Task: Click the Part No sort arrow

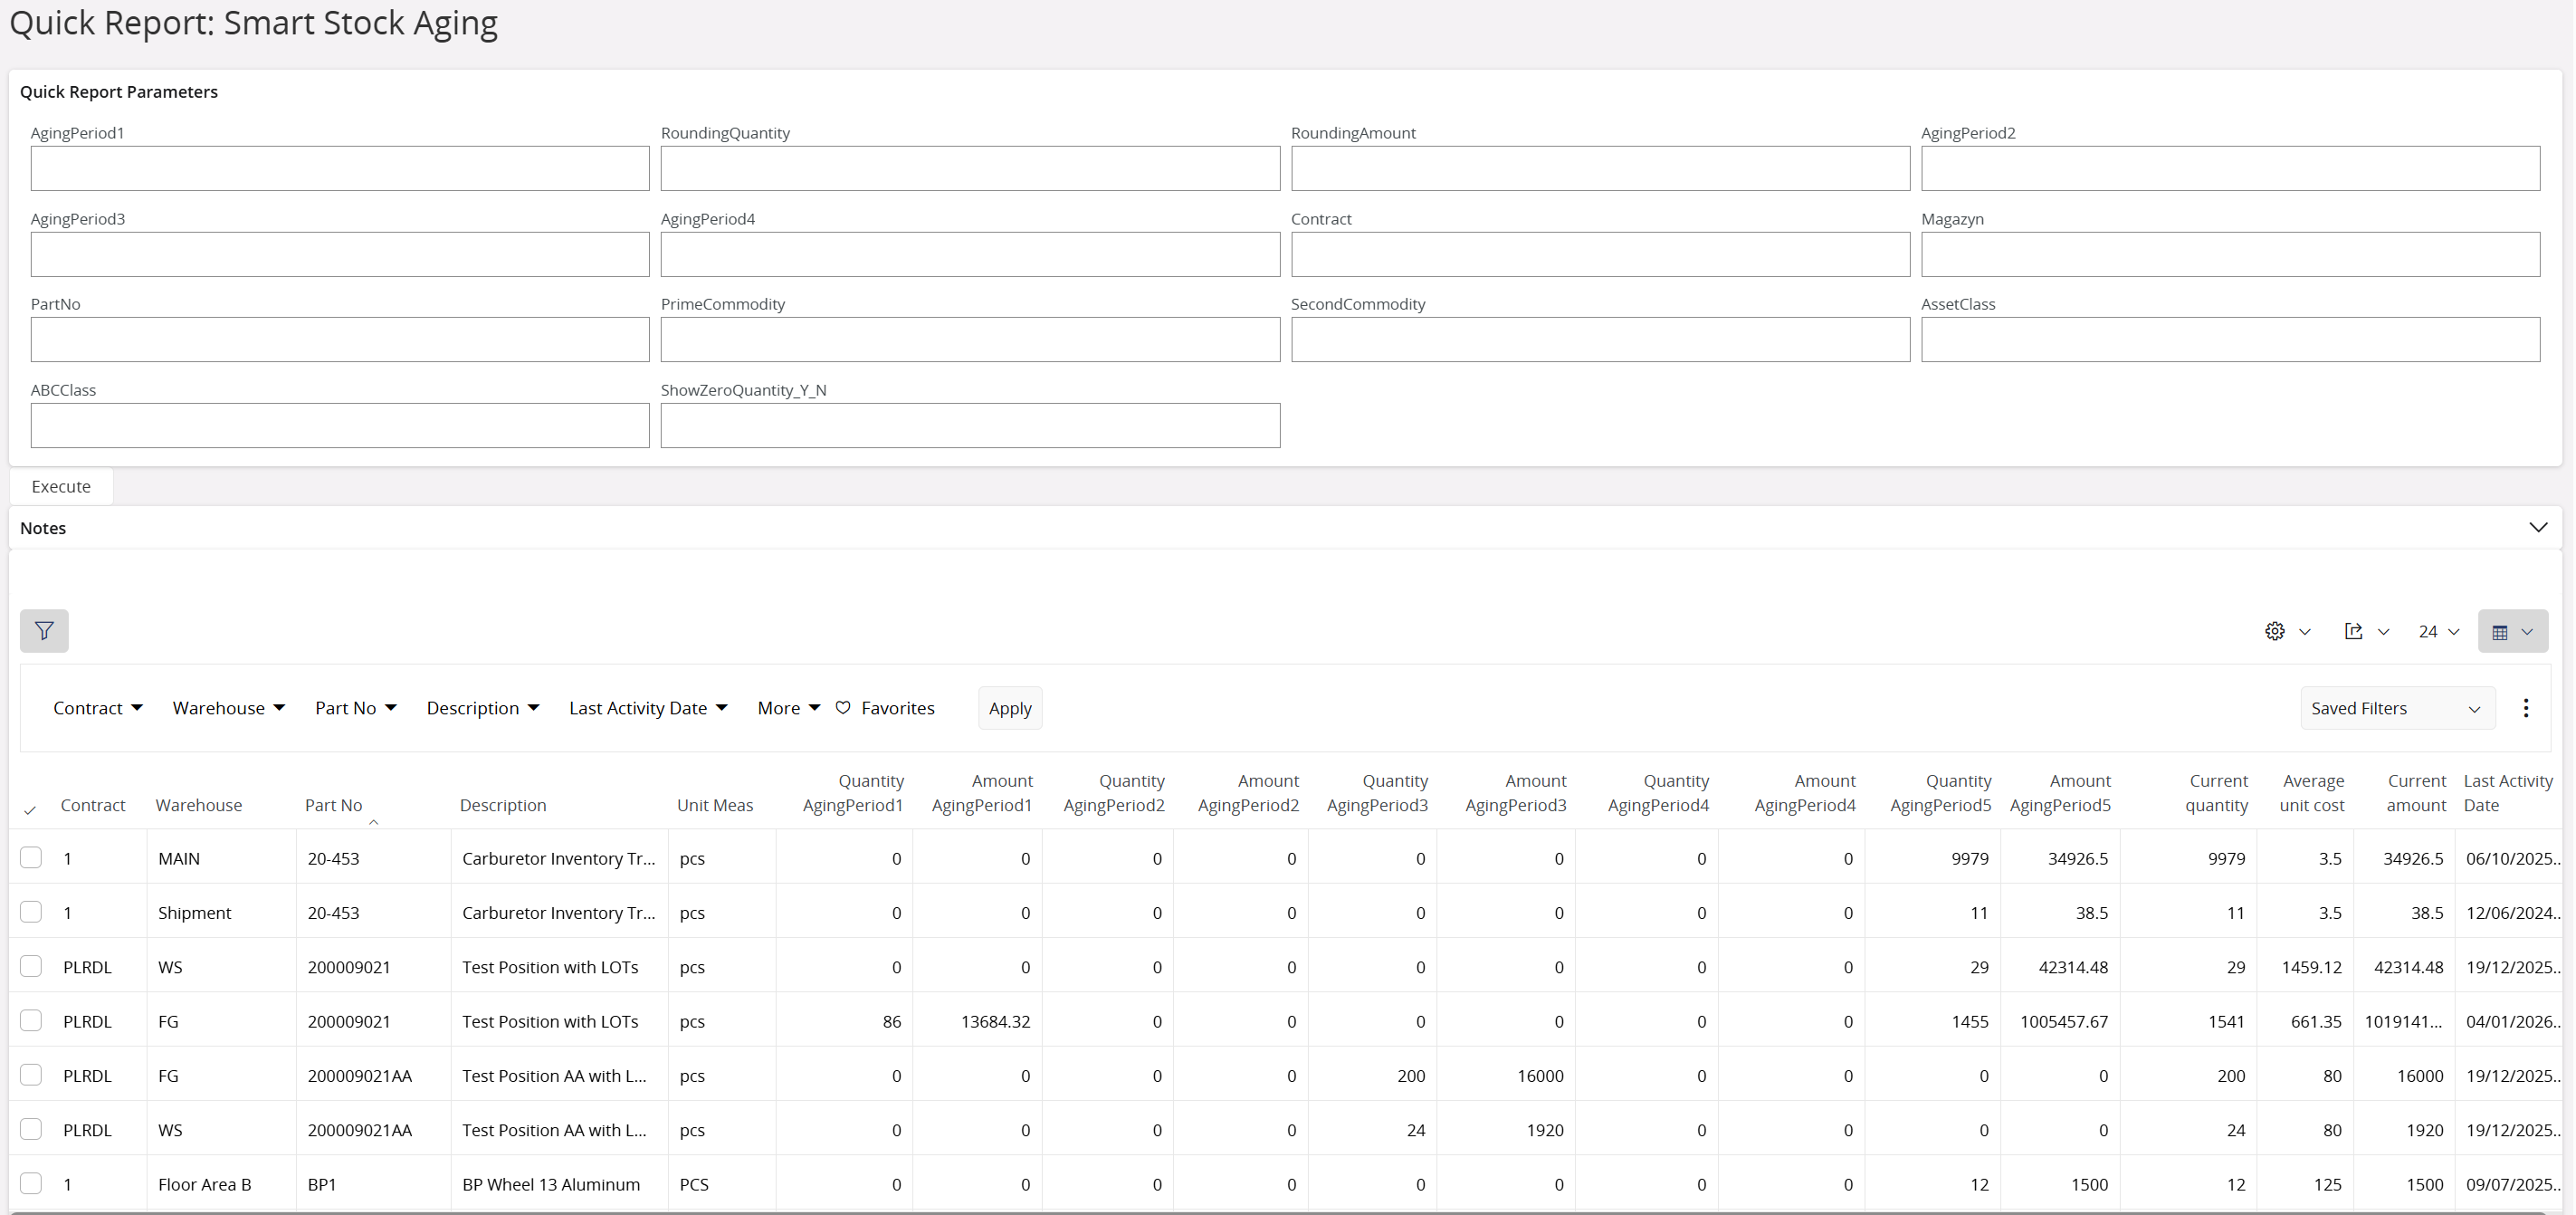Action: point(374,822)
